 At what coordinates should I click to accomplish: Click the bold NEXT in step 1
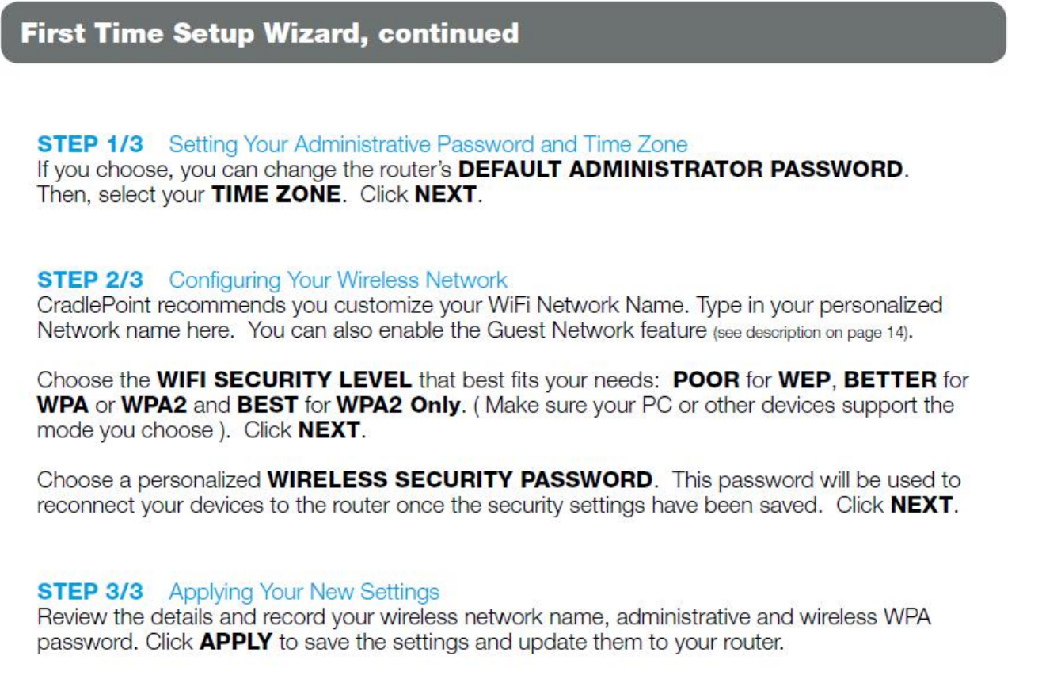(447, 194)
